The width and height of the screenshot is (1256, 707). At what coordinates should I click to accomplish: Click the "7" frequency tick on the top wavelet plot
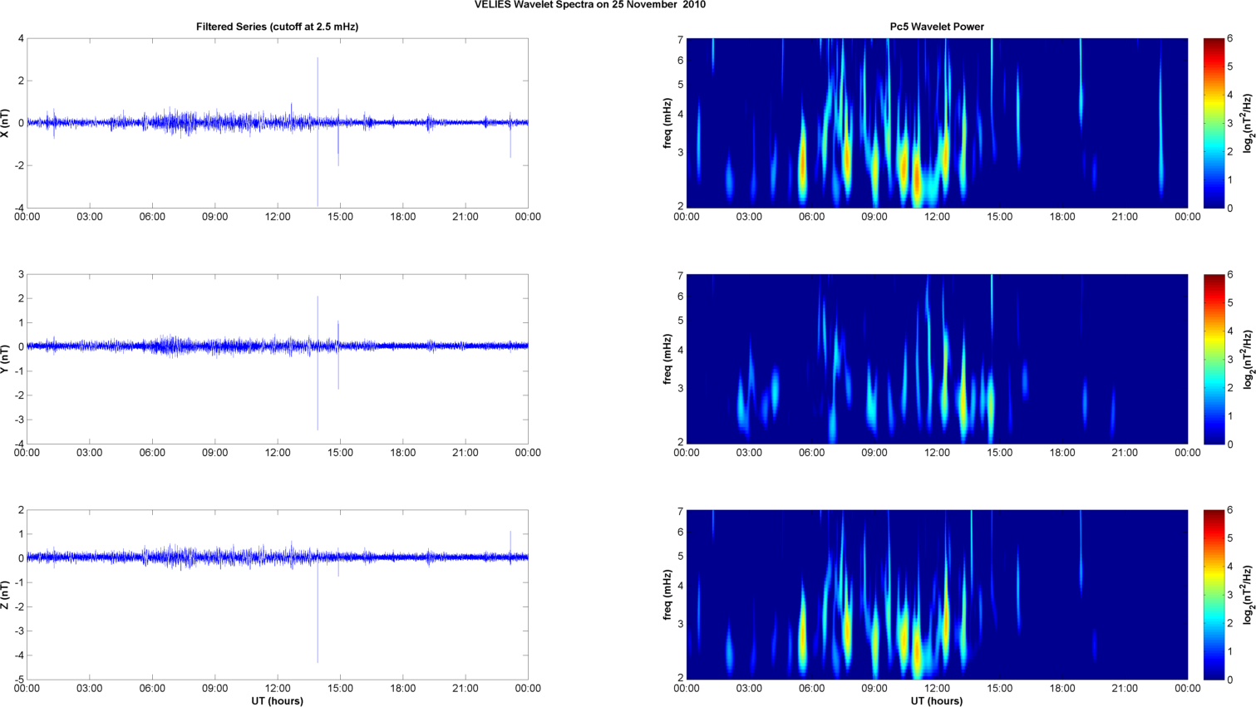pos(680,40)
